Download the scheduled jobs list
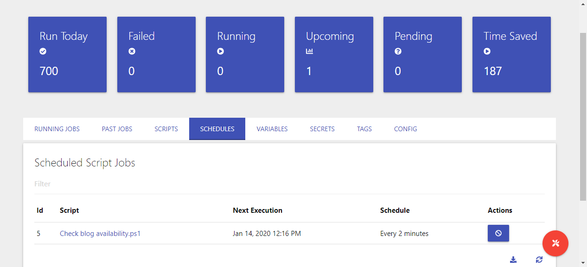 [x=513, y=260]
